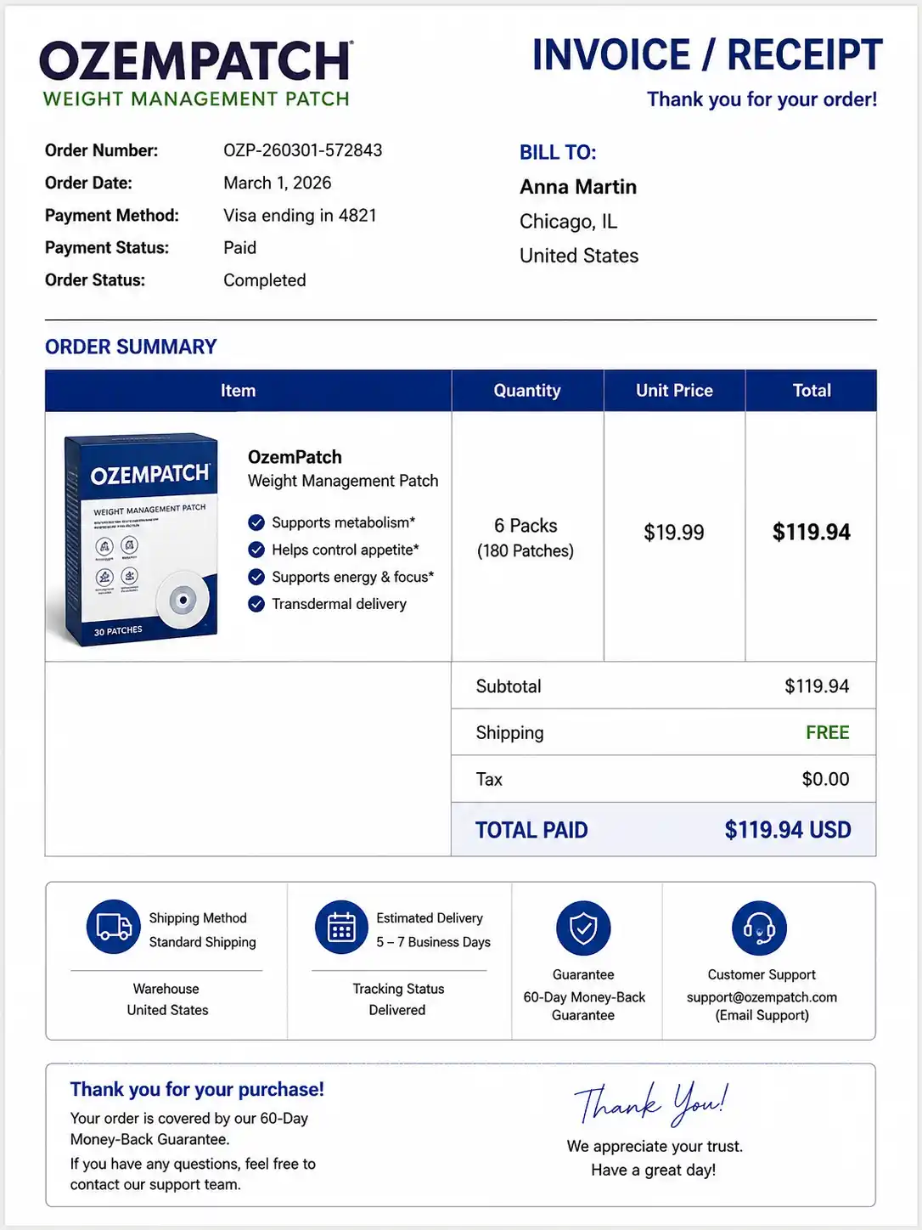
Task: Click the (Email Support) text
Action: (762, 1015)
